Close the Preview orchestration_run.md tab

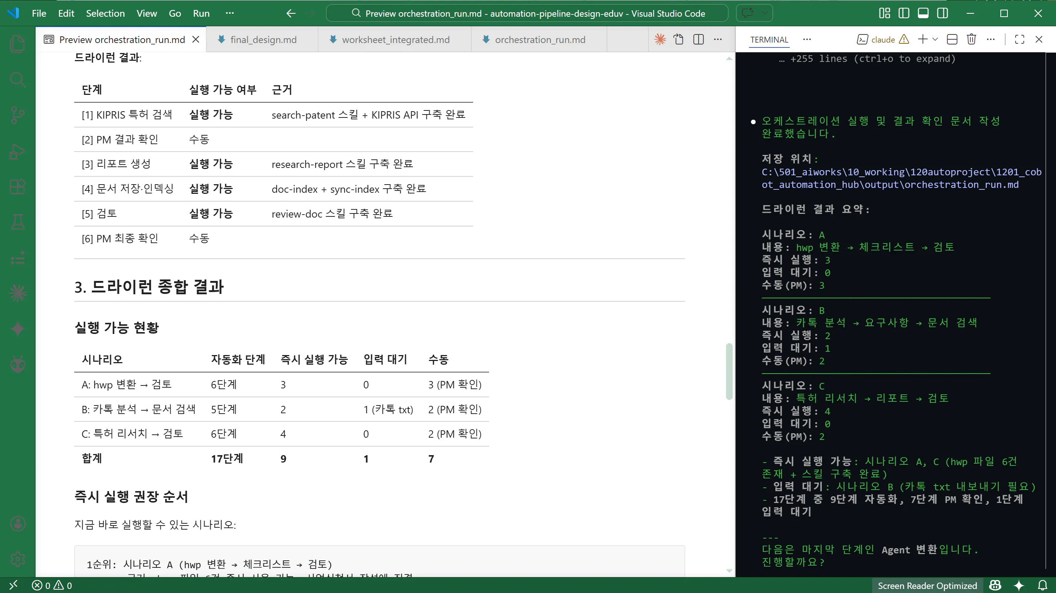(x=196, y=39)
